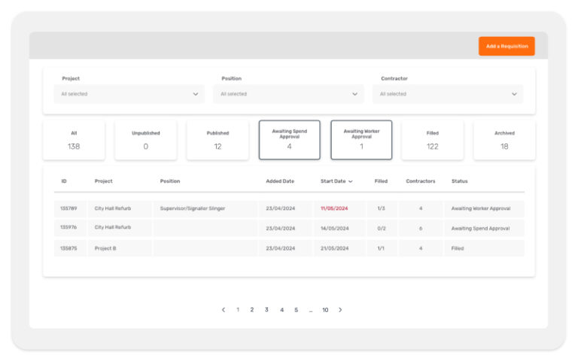The image size is (578, 361).
Task: View Archived requisitions card
Action: pyautogui.click(x=504, y=140)
